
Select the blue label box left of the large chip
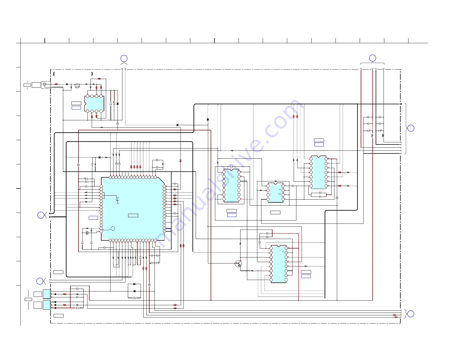point(93,218)
